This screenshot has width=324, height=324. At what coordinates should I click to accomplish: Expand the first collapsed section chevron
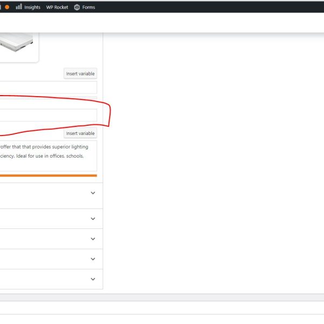point(93,193)
